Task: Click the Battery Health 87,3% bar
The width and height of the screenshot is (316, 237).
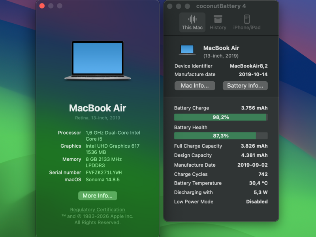Action: pos(221,136)
